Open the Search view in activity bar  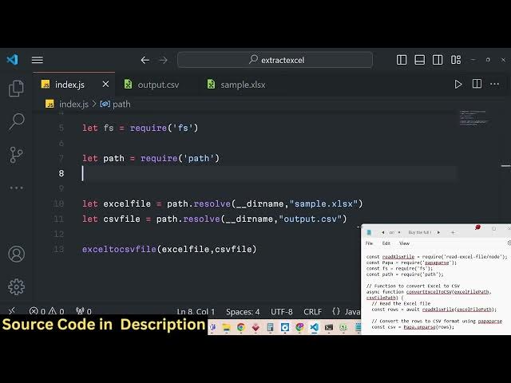coord(16,121)
